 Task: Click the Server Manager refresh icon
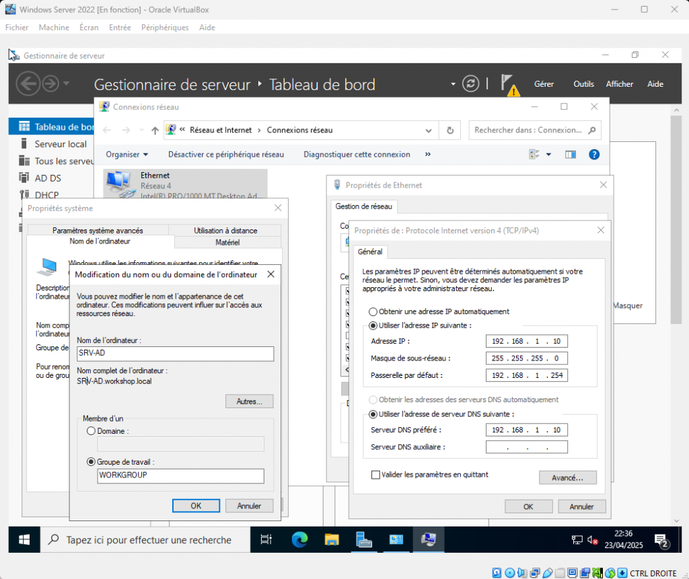[471, 83]
